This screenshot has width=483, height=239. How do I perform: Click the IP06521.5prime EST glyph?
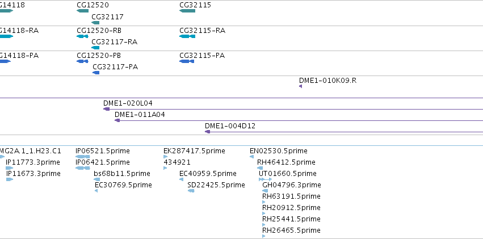pos(83,157)
